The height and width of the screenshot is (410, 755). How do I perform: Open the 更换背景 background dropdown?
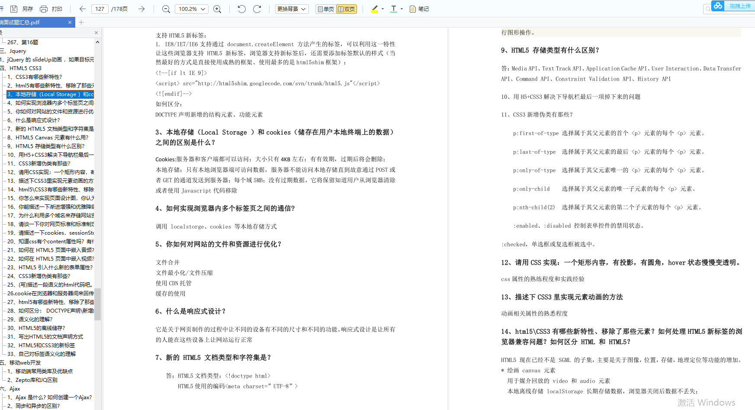coord(292,9)
